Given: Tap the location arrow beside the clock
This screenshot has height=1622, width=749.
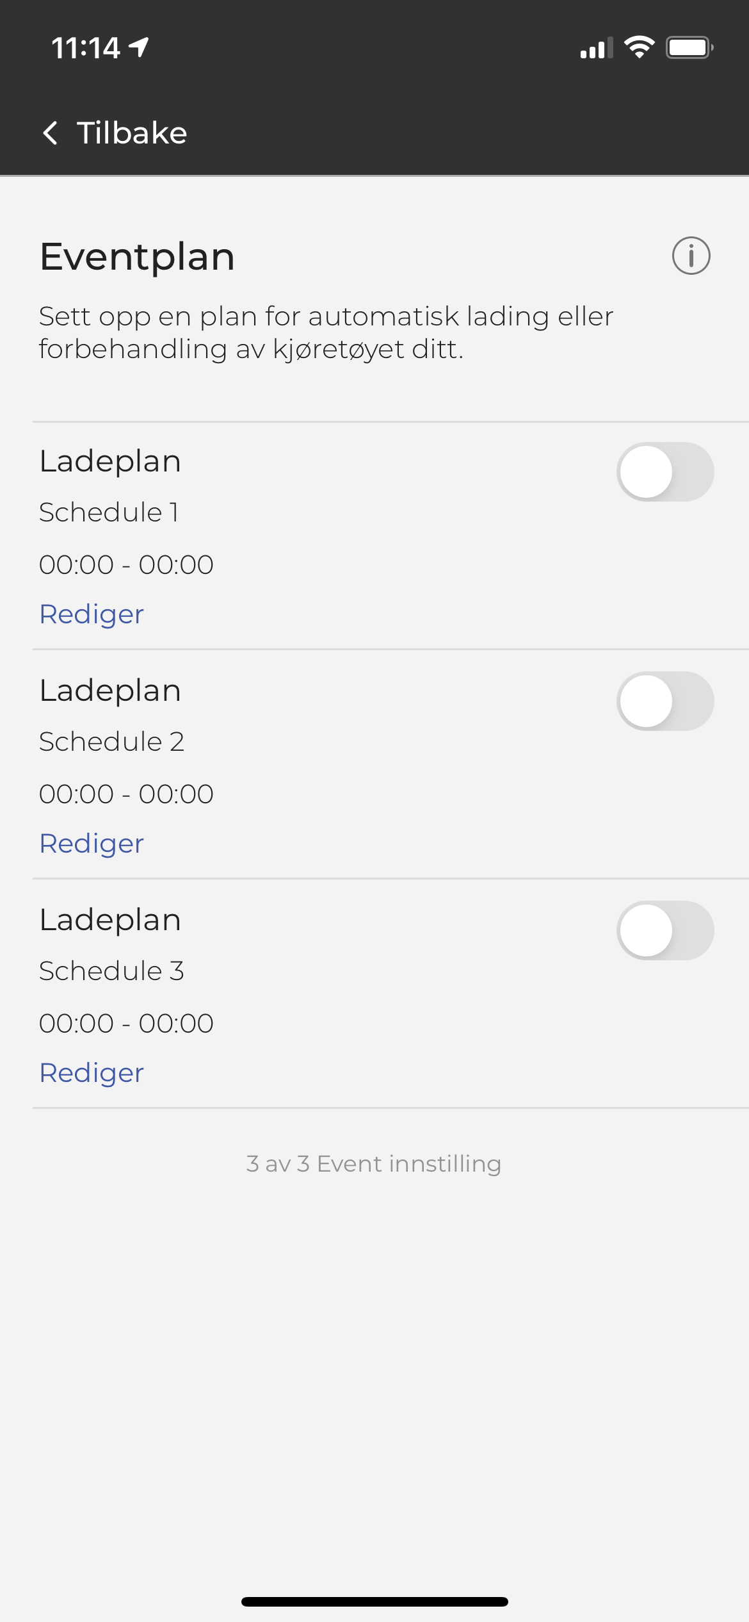Looking at the screenshot, I should pos(139,47).
